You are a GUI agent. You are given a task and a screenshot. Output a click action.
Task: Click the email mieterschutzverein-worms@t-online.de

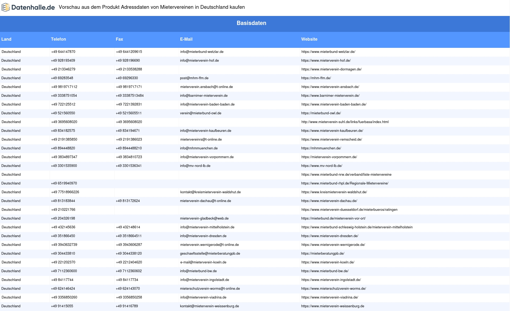tap(210, 289)
